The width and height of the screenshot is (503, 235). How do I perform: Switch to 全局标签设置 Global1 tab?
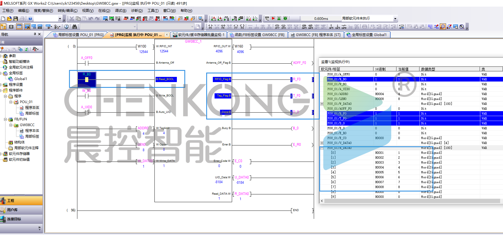click(368, 35)
